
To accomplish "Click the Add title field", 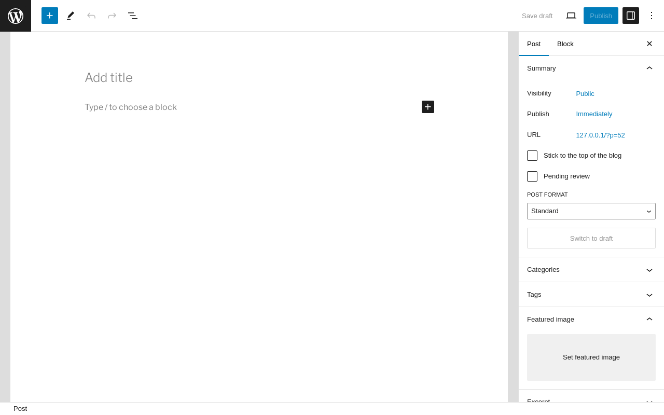I will click(x=259, y=78).
